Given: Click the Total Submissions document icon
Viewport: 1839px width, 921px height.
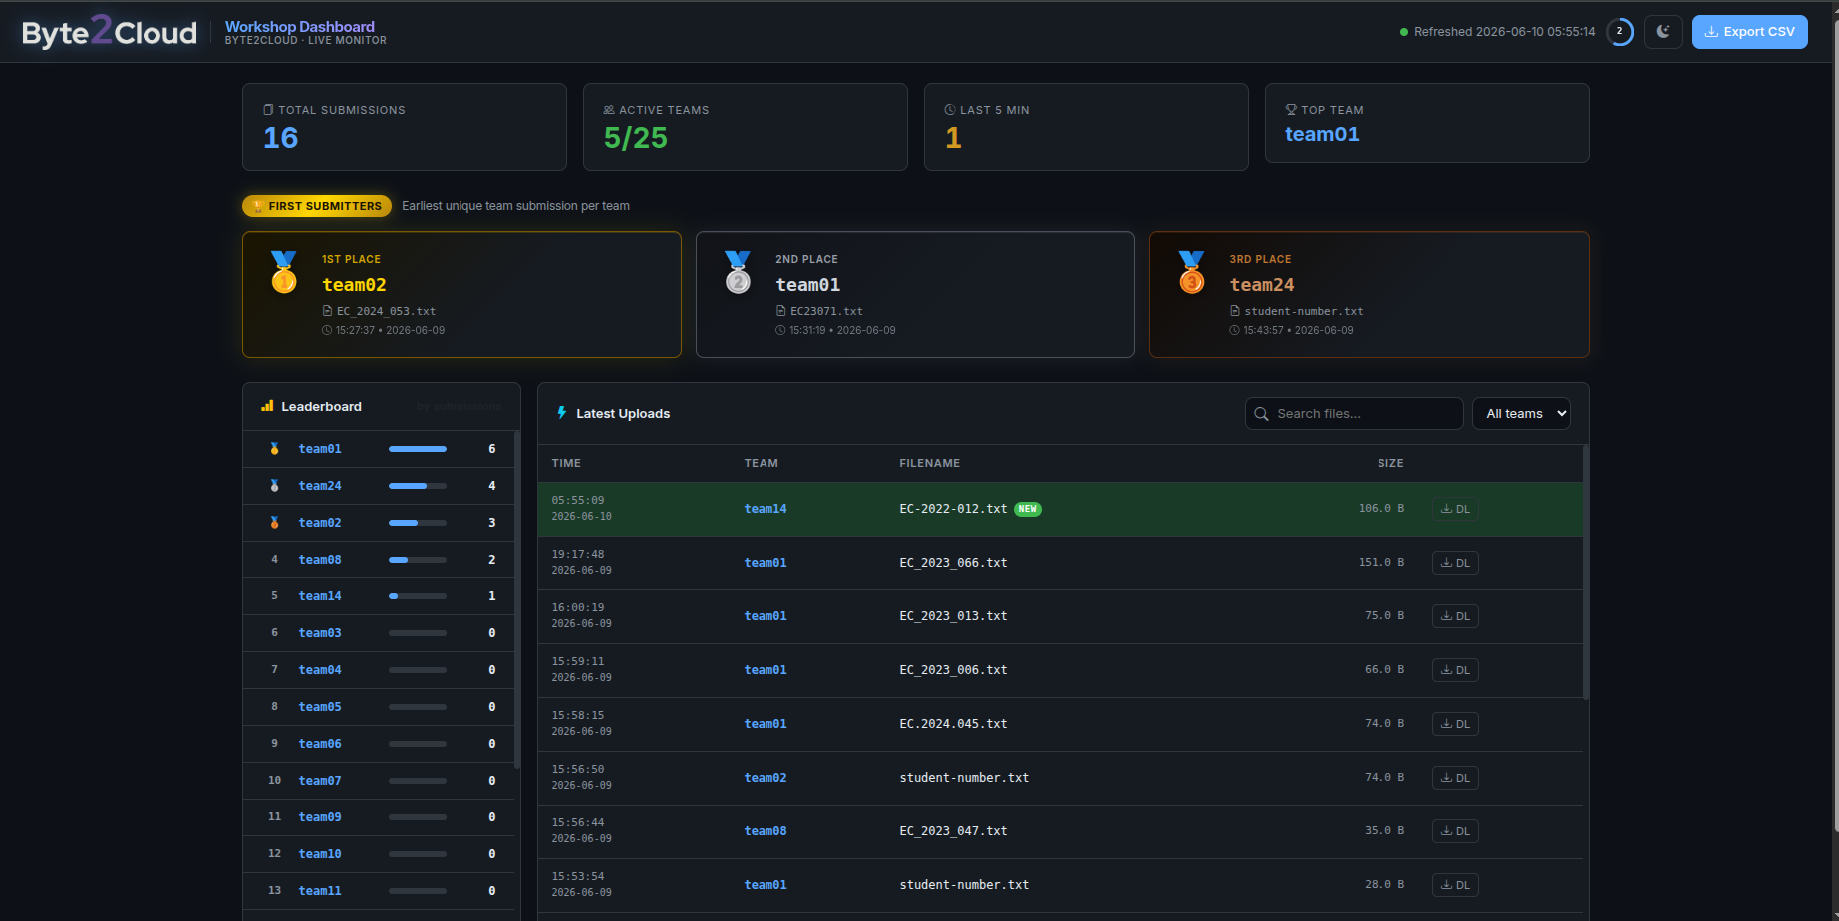Looking at the screenshot, I should (x=268, y=110).
